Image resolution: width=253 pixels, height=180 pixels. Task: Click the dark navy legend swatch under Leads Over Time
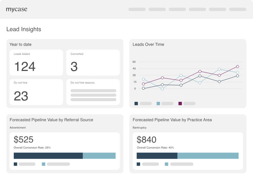pos(136,104)
